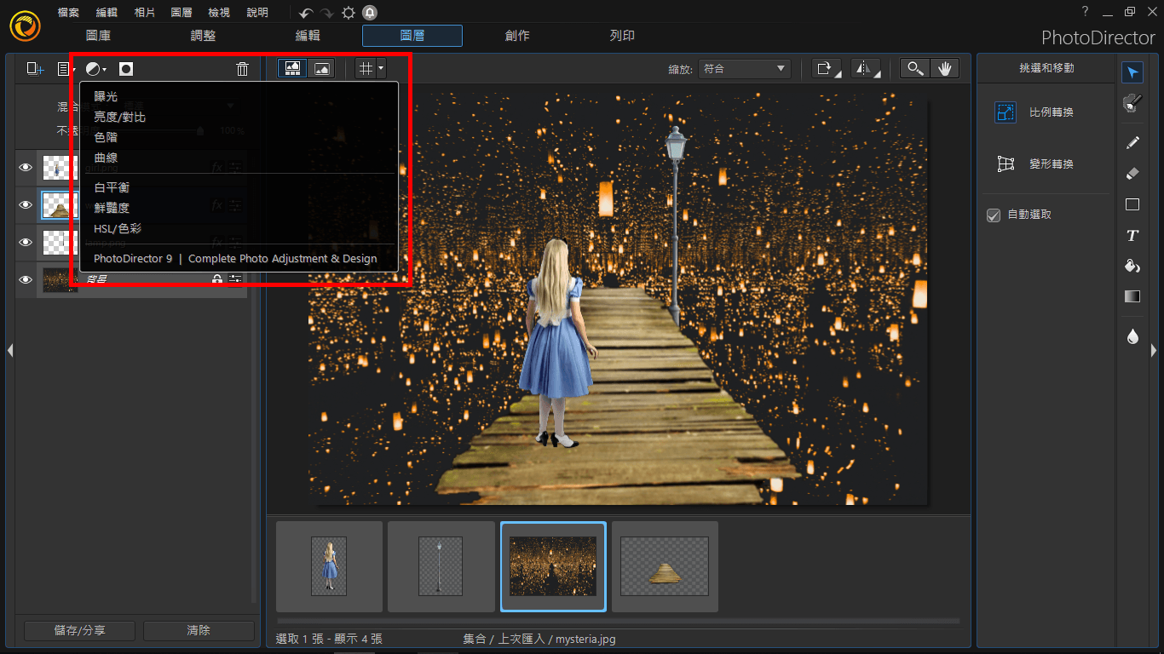Open the zoom level dropdown showing 符合
The image size is (1164, 654).
point(744,69)
